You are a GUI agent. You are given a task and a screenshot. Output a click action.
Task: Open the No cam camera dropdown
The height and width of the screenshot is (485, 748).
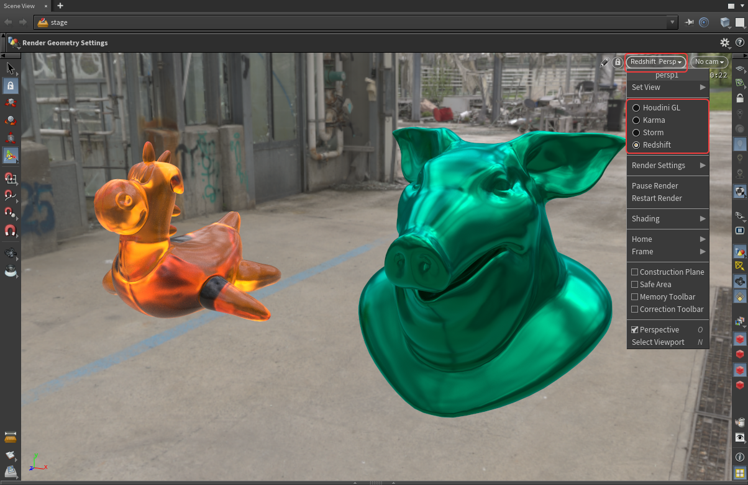[x=709, y=62]
